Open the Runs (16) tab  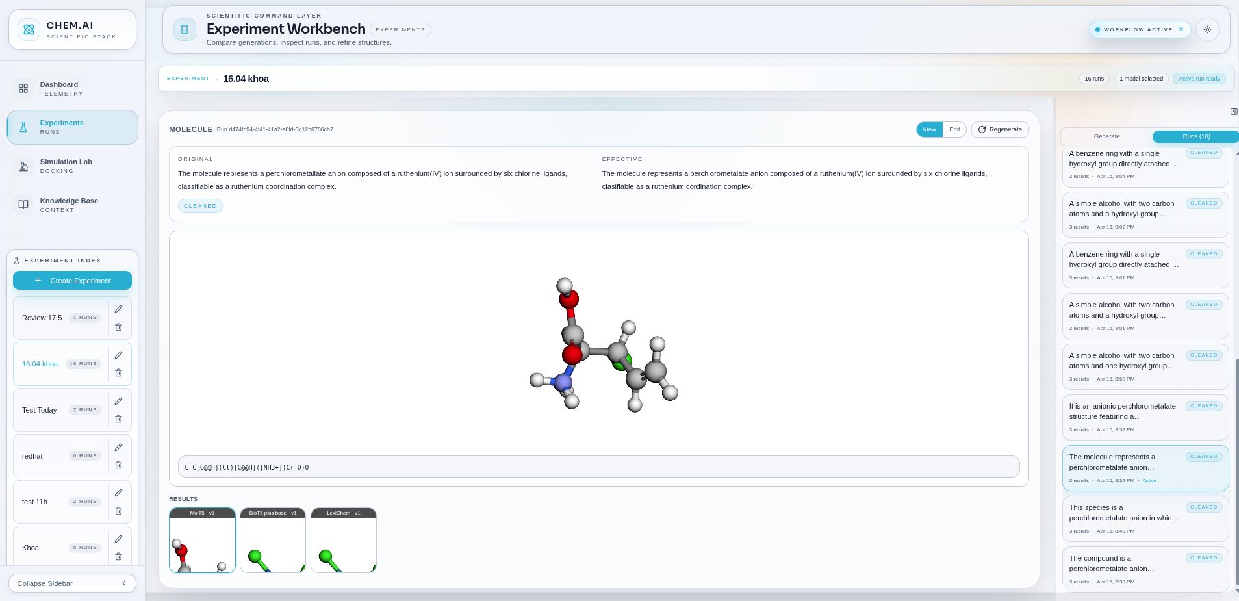(1195, 136)
